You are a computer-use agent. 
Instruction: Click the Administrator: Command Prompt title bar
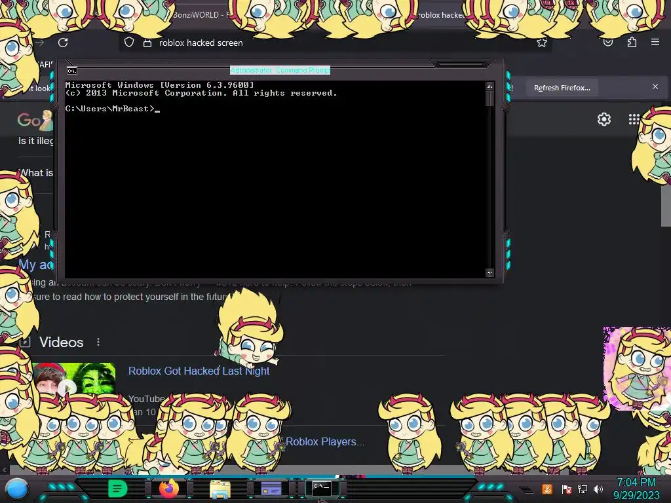click(x=280, y=70)
